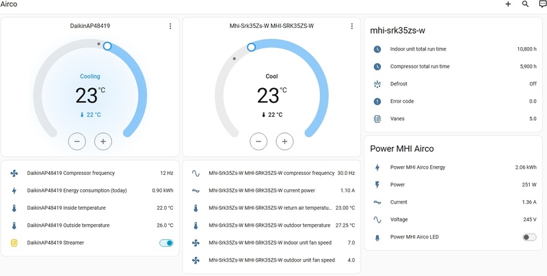Click the plus add icon in header
547x276 pixels.
(508, 4)
